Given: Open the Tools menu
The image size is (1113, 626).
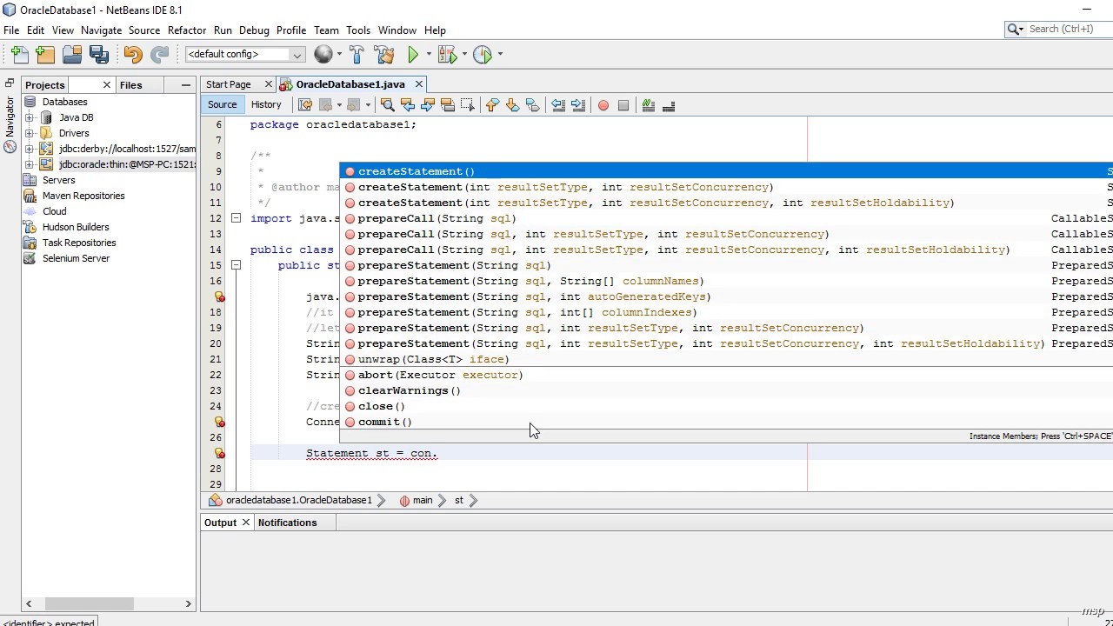Looking at the screenshot, I should tap(357, 30).
